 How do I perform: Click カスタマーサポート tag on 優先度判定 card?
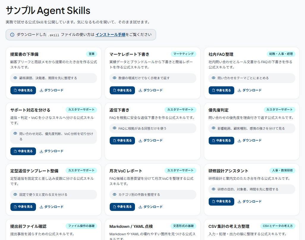(279, 110)
